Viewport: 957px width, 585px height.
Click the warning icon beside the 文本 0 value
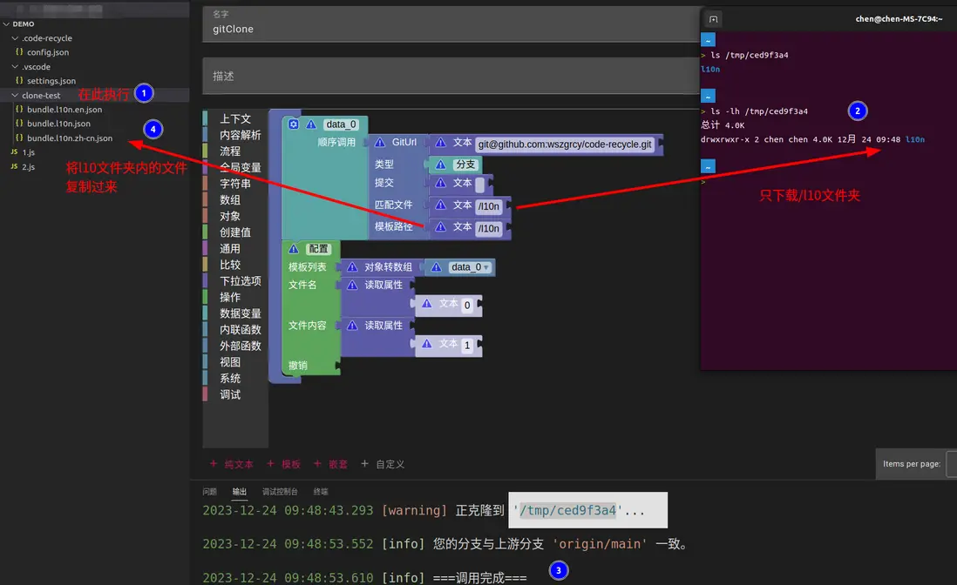(x=426, y=304)
